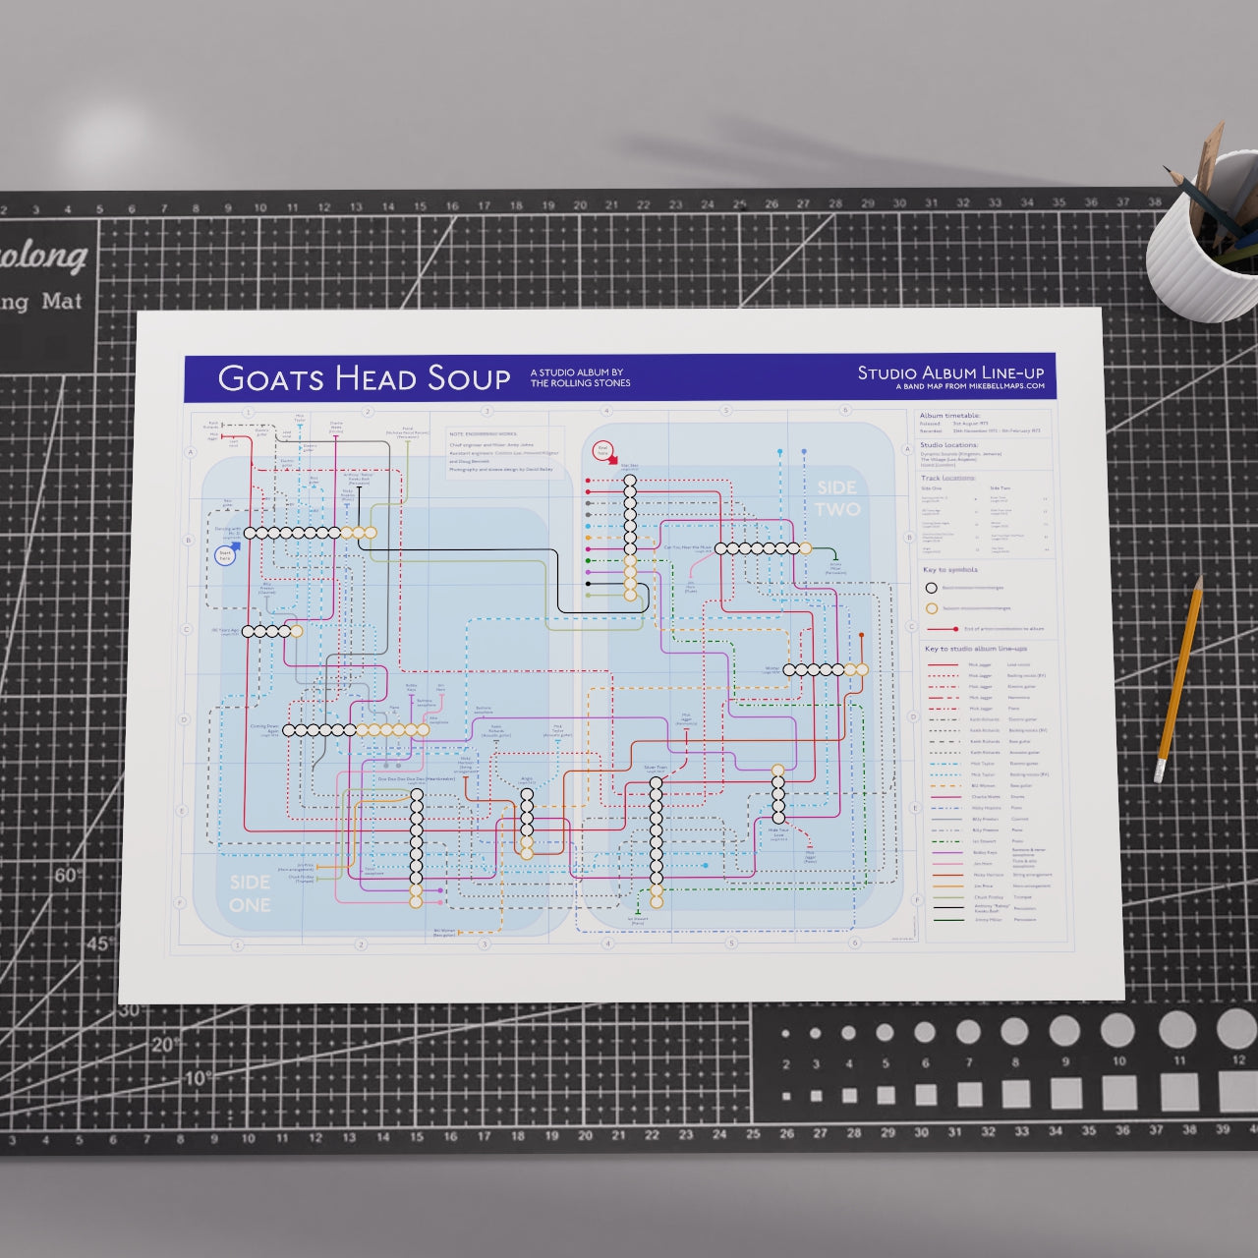Screen dimensions: 1258x1258
Task: Click the "Track locations:" heading
Action: pos(948,479)
